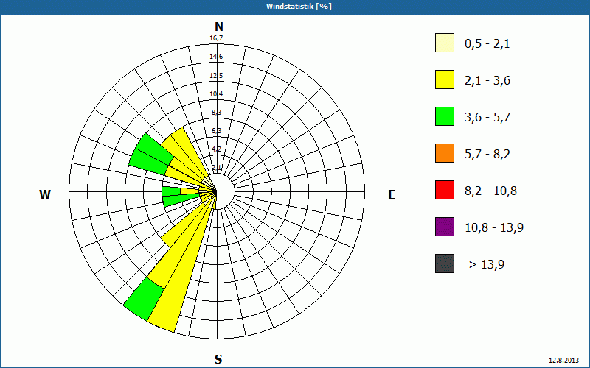Image resolution: width=590 pixels, height=368 pixels.
Task: Click the 12,5 axis value
Action: [x=216, y=76]
